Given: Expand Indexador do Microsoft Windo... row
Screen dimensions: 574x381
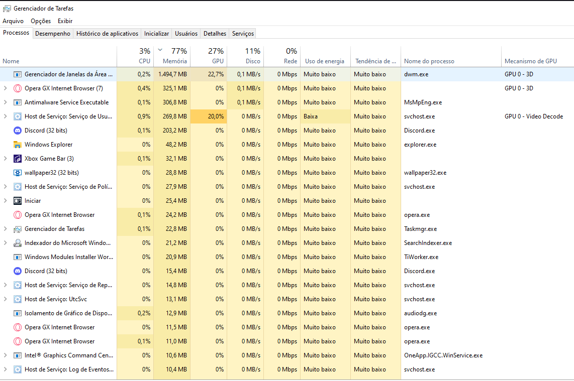Looking at the screenshot, I should click(x=5, y=243).
